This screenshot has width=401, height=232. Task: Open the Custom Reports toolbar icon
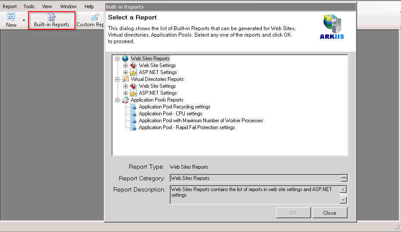[95, 17]
